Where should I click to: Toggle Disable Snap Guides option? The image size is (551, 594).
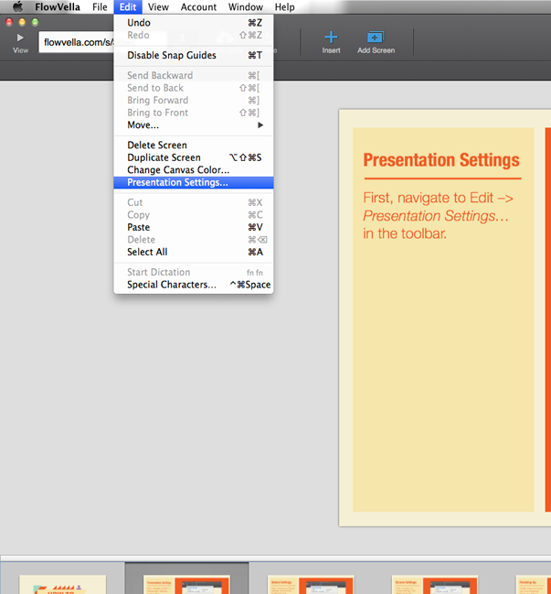click(x=172, y=55)
